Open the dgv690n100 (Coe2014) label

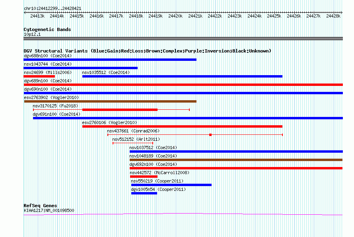tap(48, 89)
